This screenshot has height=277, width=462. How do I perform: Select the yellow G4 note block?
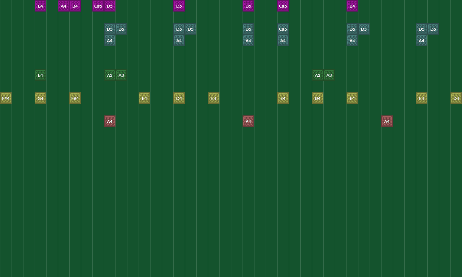40,98
